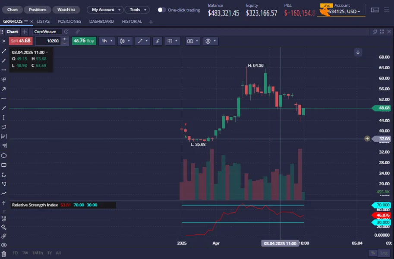394x259 pixels.
Task: Expand the toolbar with double chevron
Action: (x=4, y=41)
